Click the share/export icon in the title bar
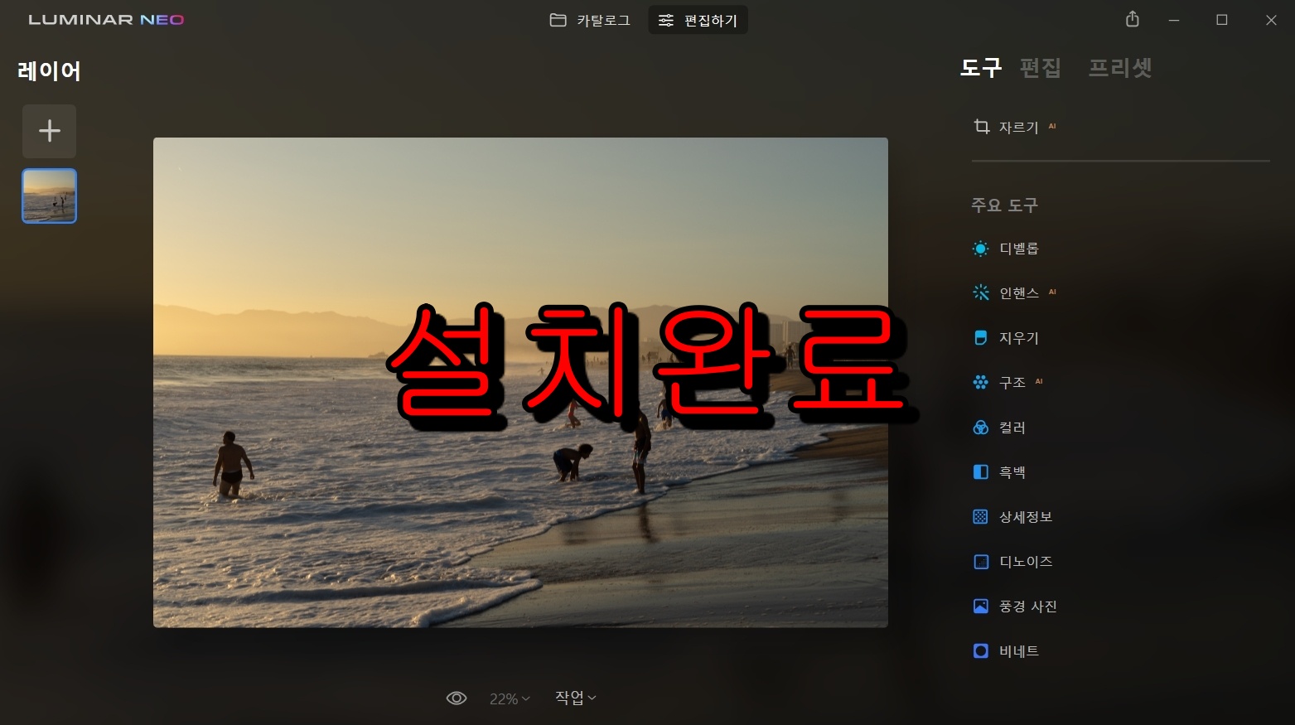 pyautogui.click(x=1132, y=19)
